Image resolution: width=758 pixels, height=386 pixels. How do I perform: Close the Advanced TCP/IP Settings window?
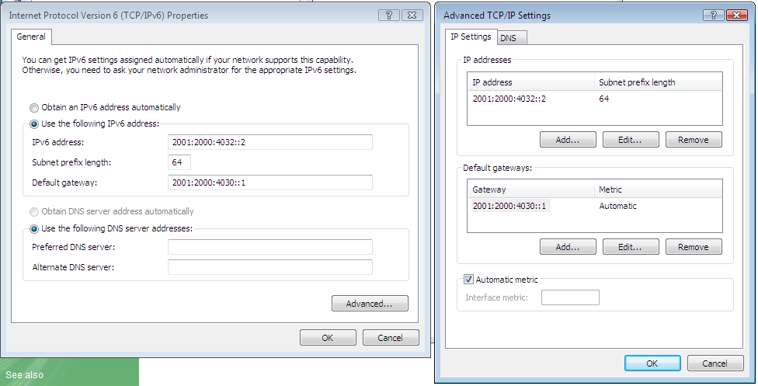734,16
